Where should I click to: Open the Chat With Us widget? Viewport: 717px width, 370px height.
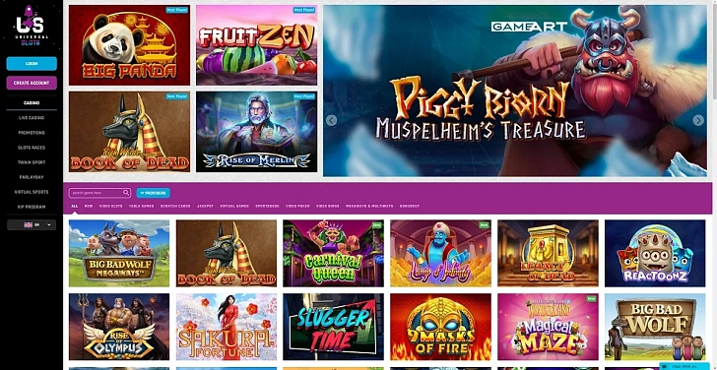pyautogui.click(x=684, y=366)
